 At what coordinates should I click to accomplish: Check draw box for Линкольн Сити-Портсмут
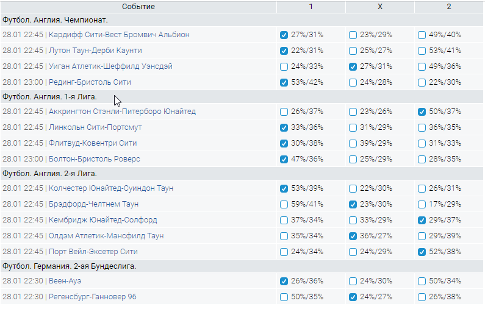tap(353, 128)
